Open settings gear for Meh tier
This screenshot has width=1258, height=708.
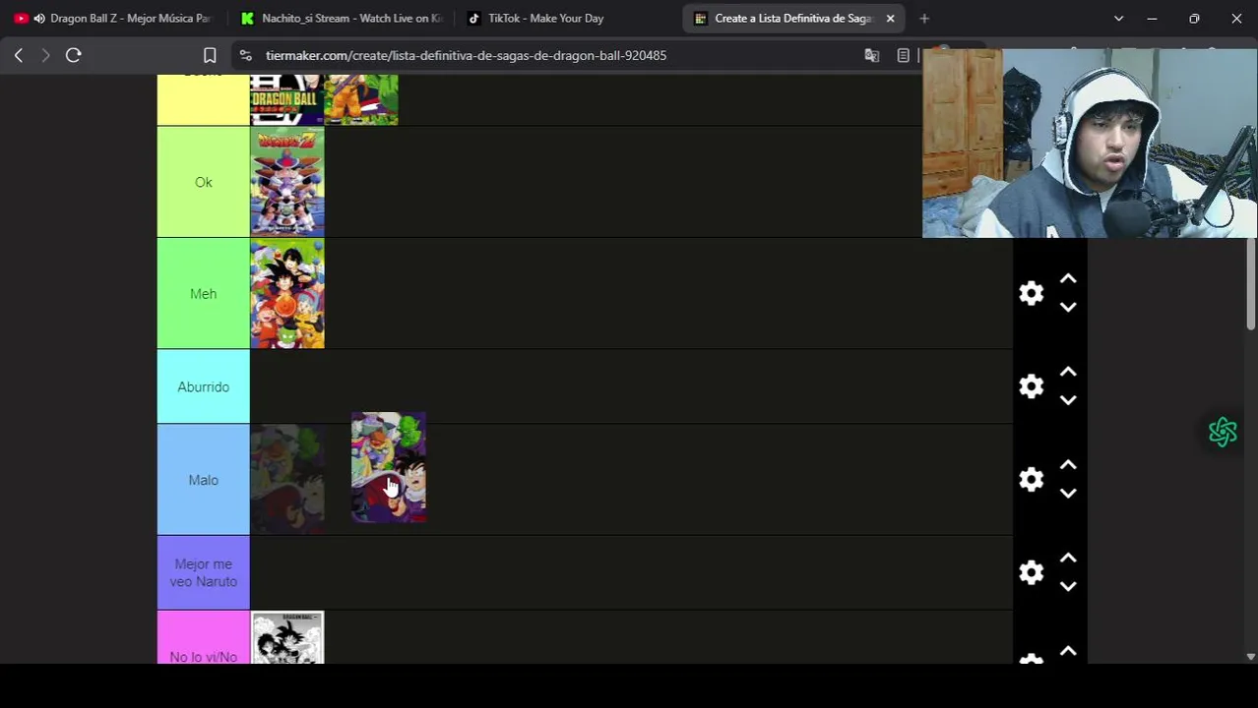[x=1031, y=293]
